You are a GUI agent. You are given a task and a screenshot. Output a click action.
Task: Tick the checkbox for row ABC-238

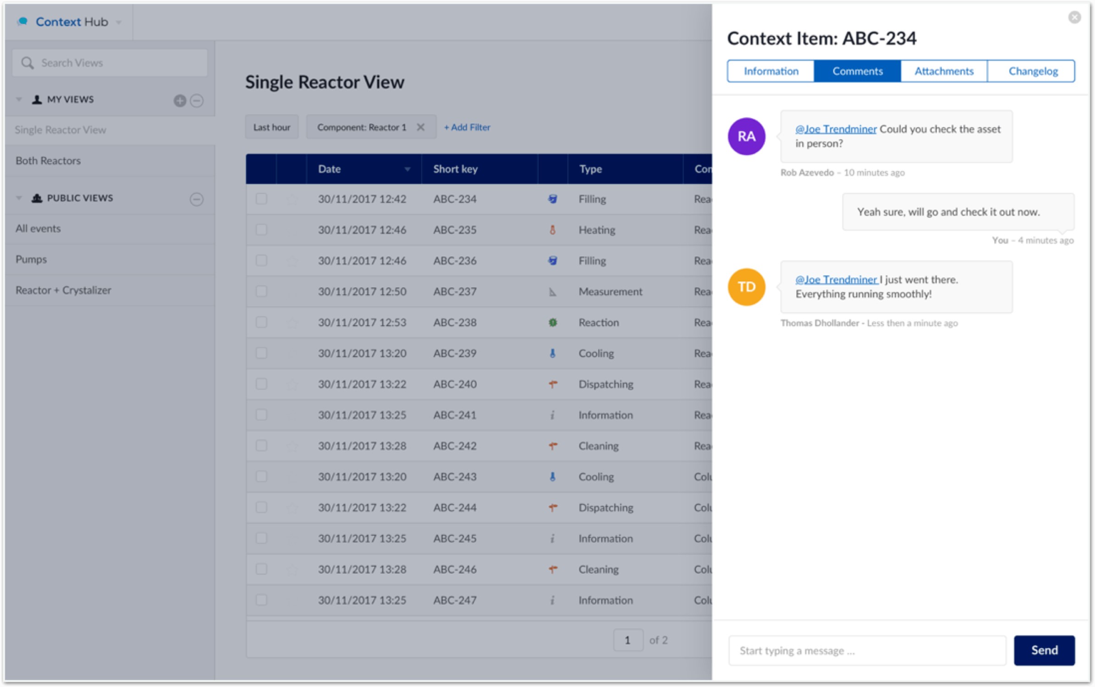(x=261, y=322)
